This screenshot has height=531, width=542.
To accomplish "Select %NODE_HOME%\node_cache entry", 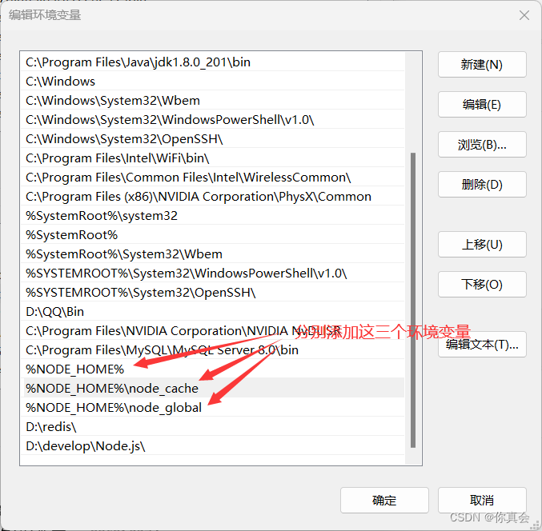I will pos(213,389).
